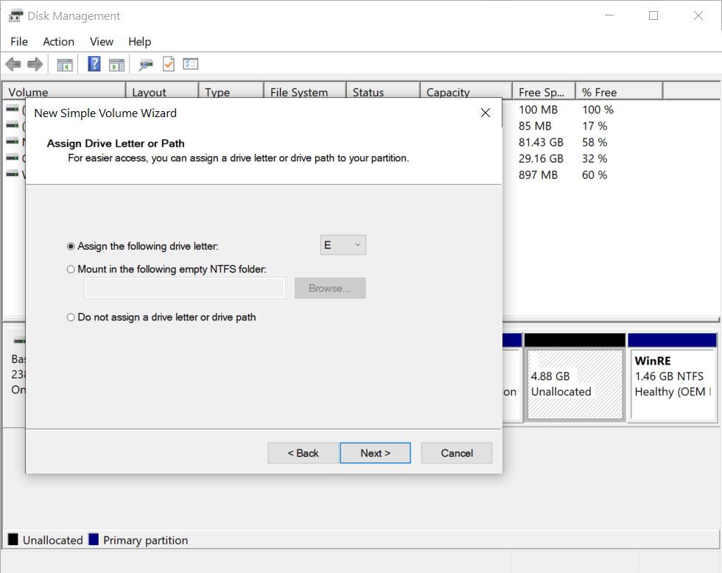
Task: Toggle the Show/Hide Action Pane toolbar icon
Action: tap(116, 64)
